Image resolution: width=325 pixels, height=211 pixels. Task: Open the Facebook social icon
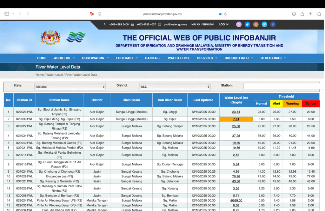click(x=273, y=24)
